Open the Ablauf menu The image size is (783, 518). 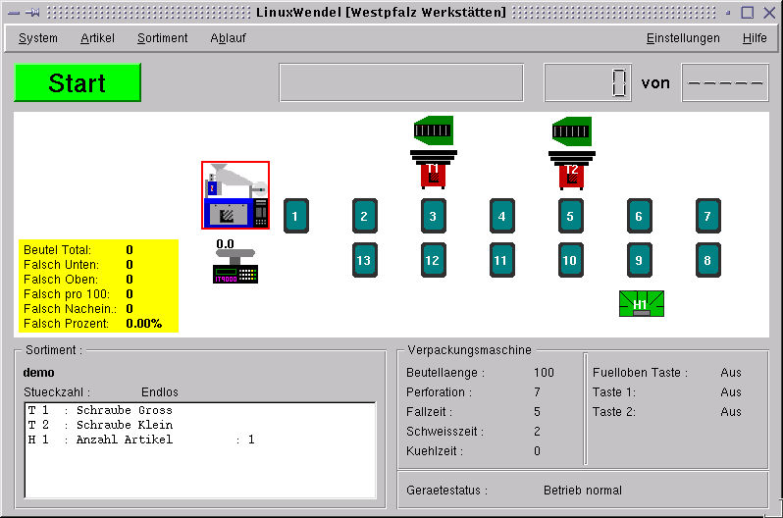(228, 38)
